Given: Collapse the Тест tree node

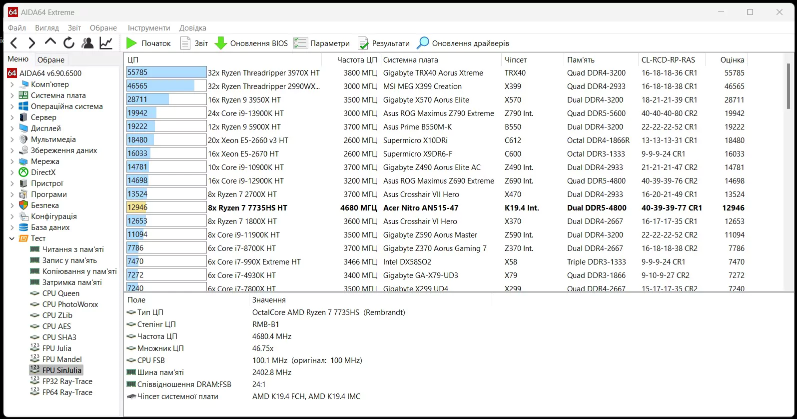Looking at the screenshot, I should [x=12, y=238].
